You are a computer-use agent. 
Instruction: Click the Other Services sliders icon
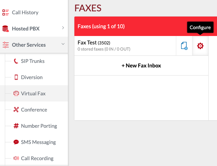click(5, 45)
